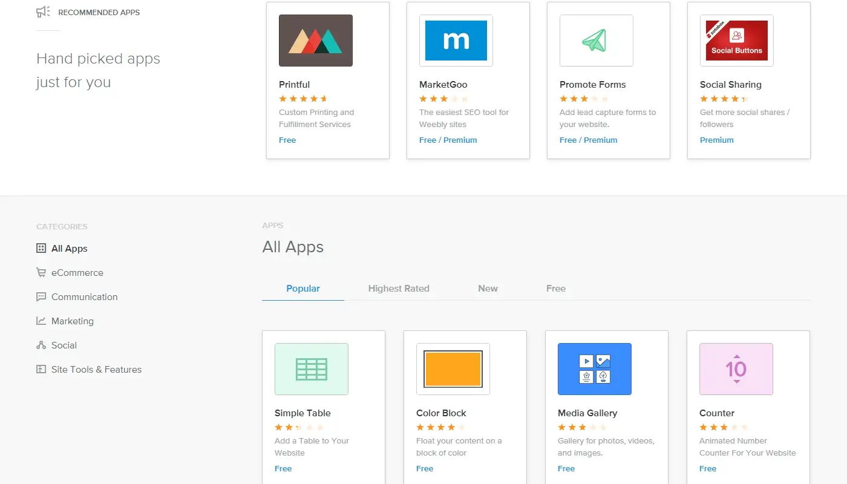The width and height of the screenshot is (847, 484).
Task: Open the Communication category
Action: (84, 297)
